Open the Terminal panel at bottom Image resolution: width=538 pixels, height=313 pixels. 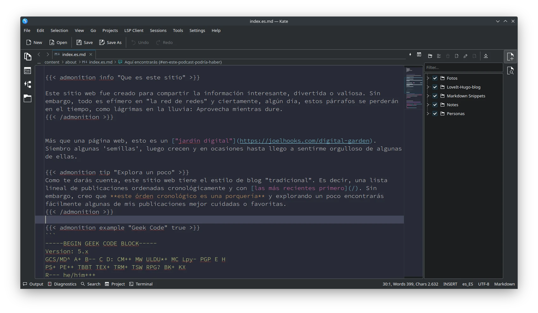point(141,284)
